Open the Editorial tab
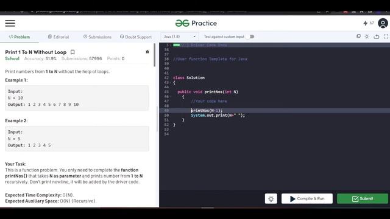Image resolution: width=390 pixels, height=219 pixels. 58,36
